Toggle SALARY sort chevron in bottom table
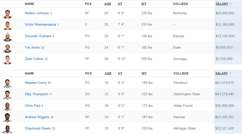 click(230, 73)
